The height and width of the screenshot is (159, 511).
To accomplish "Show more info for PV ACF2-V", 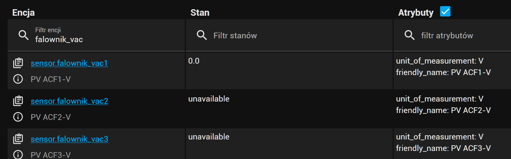I will click(x=18, y=117).
